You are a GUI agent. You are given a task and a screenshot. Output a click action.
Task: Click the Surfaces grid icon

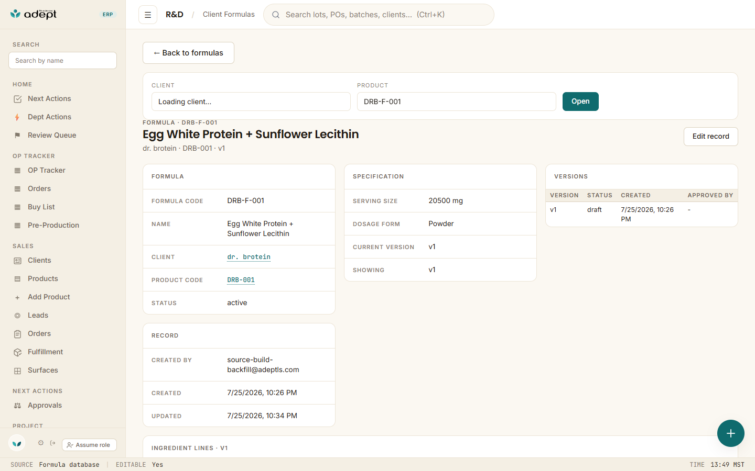point(17,371)
